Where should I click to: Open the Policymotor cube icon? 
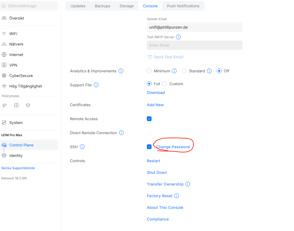pyautogui.click(x=28, y=105)
